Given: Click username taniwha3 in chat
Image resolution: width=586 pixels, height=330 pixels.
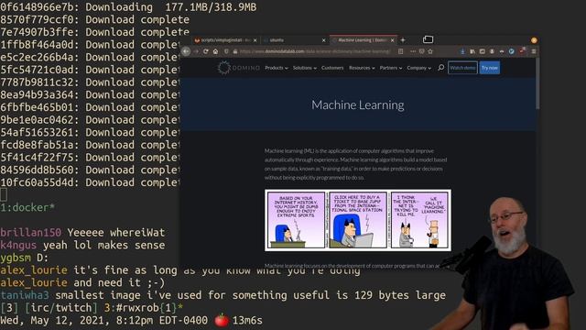Looking at the screenshot, I should 25,295.
